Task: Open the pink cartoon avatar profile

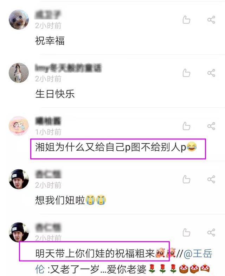Action: point(19,126)
